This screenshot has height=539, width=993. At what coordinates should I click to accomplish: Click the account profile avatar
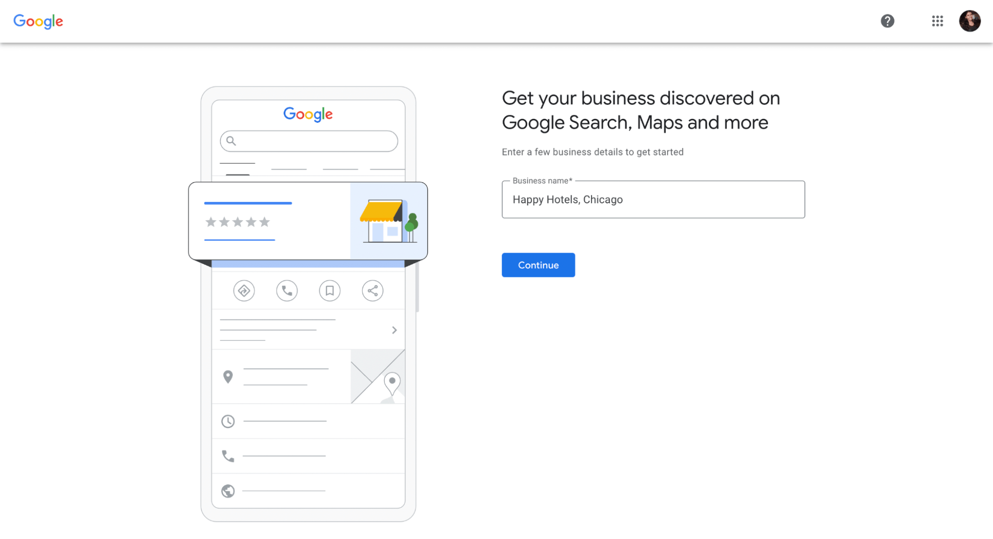pyautogui.click(x=969, y=21)
